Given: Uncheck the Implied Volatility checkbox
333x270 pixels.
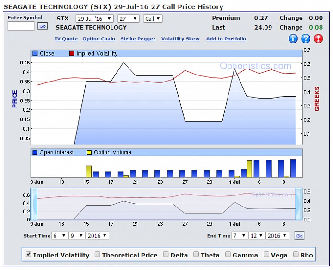Looking at the screenshot, I should click(29, 254).
